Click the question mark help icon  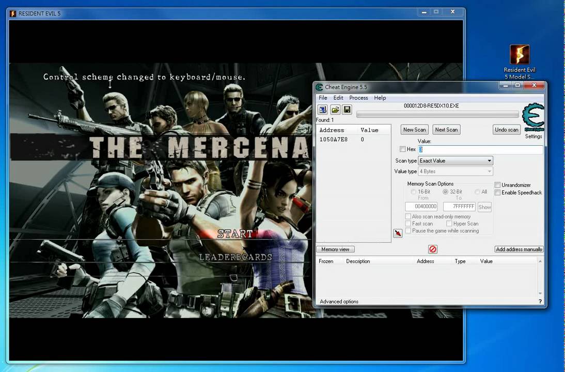[x=540, y=301]
